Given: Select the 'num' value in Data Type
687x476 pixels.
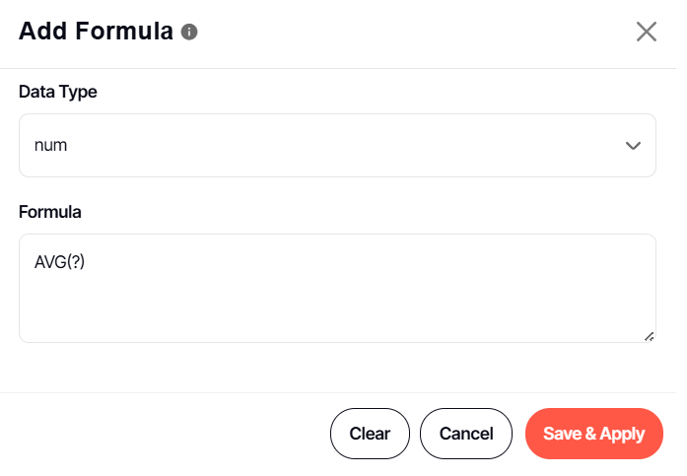Looking at the screenshot, I should (51, 146).
